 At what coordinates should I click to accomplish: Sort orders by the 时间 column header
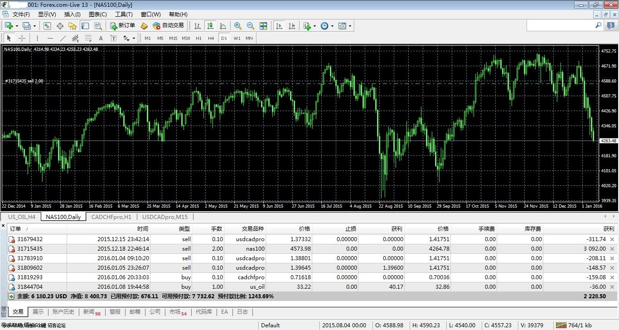(108, 229)
